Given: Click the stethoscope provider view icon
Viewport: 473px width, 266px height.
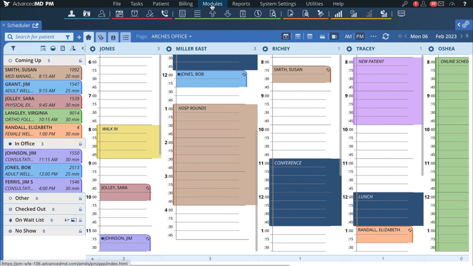Looking at the screenshot, I should [101, 37].
